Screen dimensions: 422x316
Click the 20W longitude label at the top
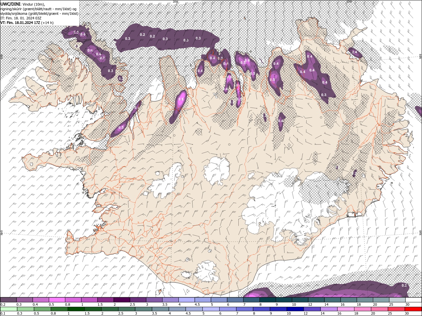coord(176,2)
